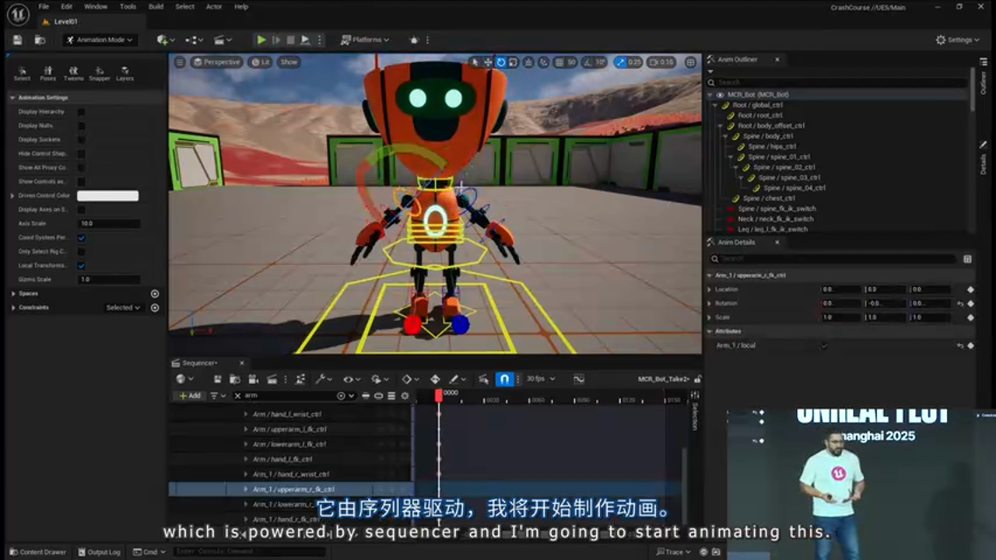
Task: Click the Driven Control Color swatch
Action: pos(107,195)
